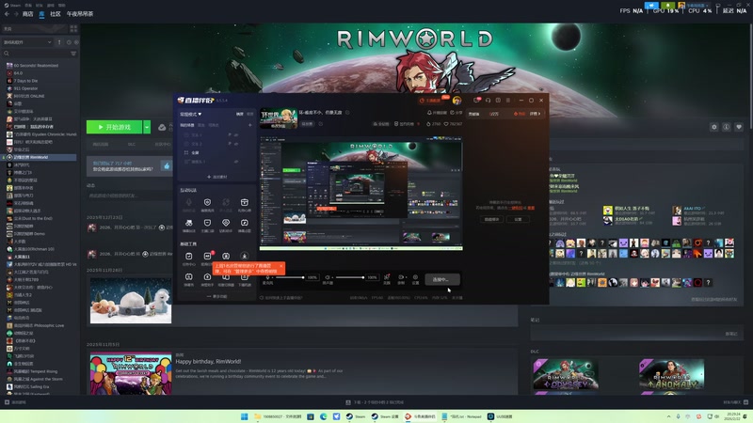Screen dimensions: 753x423
Task: Click the stream cover thumbnail in streaming app
Action: pos(279,118)
